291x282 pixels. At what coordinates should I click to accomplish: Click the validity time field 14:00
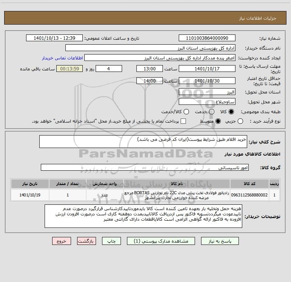click(150, 81)
